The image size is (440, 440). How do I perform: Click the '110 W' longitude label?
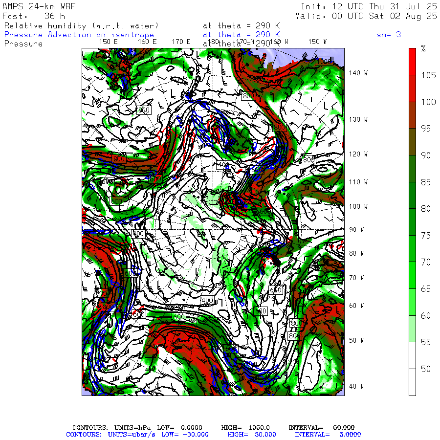(358, 182)
